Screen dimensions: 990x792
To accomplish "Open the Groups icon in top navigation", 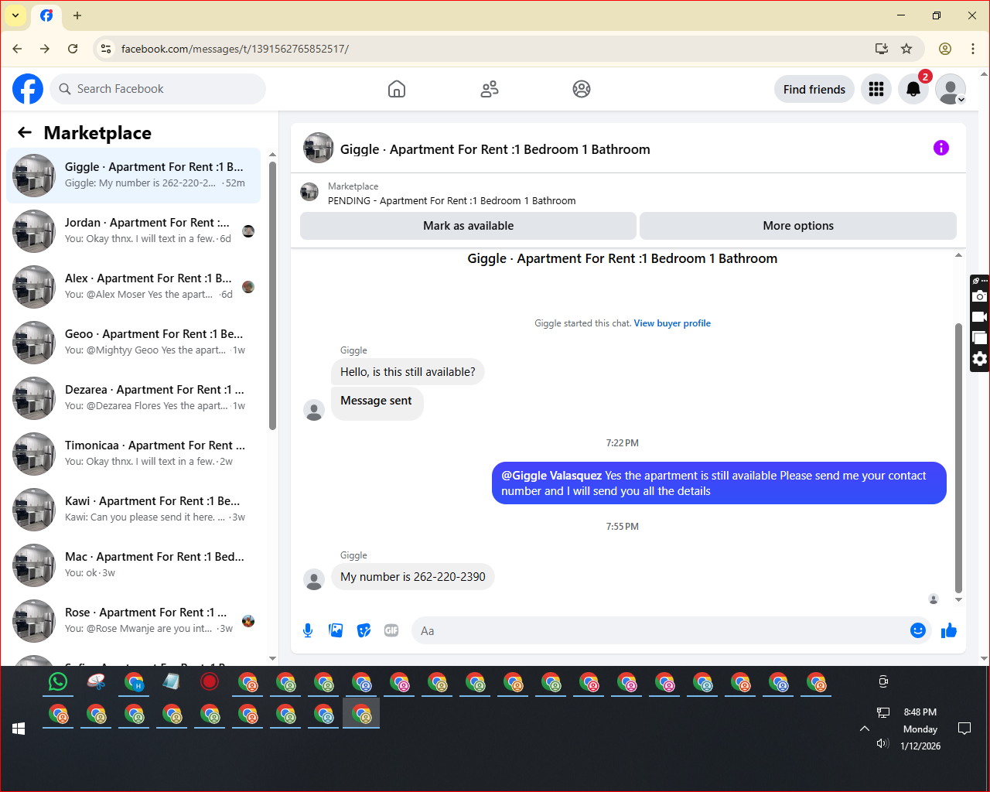I will coord(582,89).
